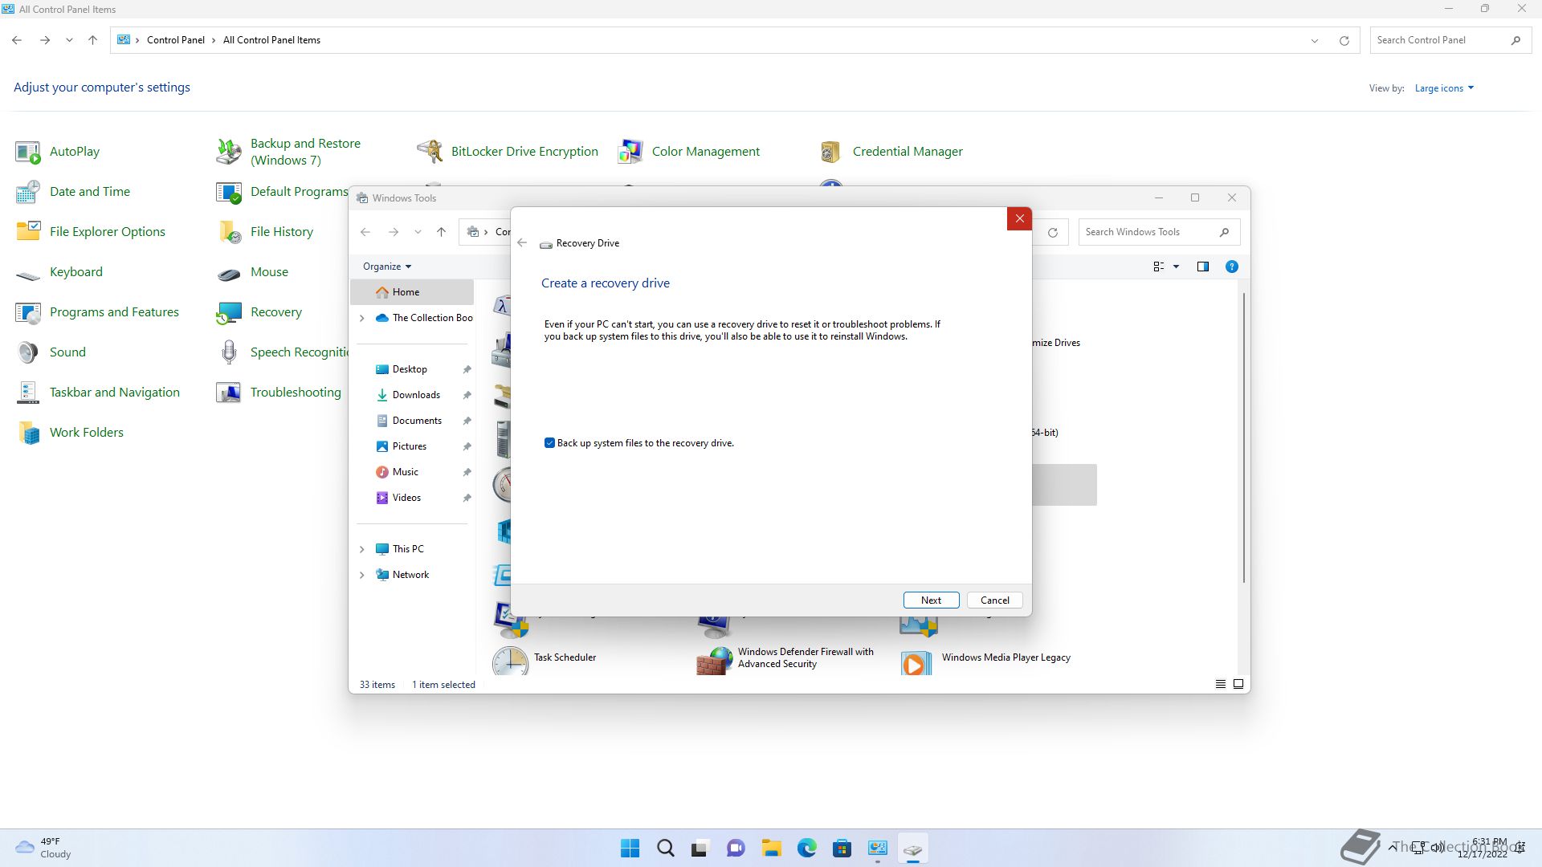The image size is (1542, 867).
Task: Select Desktop in navigation pane
Action: point(412,369)
